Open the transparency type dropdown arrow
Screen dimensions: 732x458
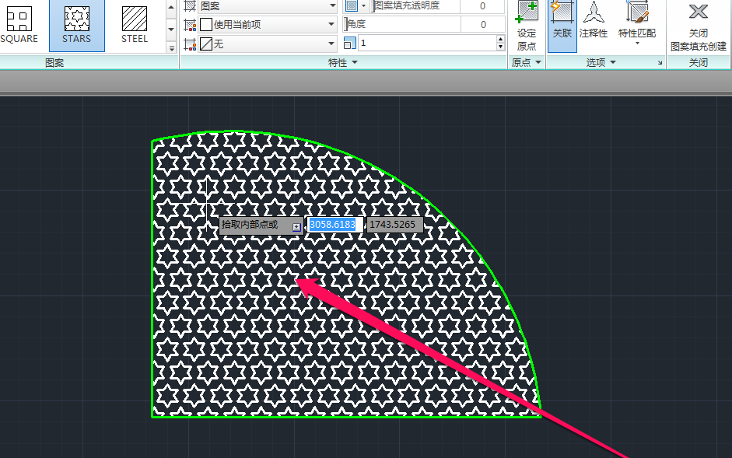[x=363, y=6]
